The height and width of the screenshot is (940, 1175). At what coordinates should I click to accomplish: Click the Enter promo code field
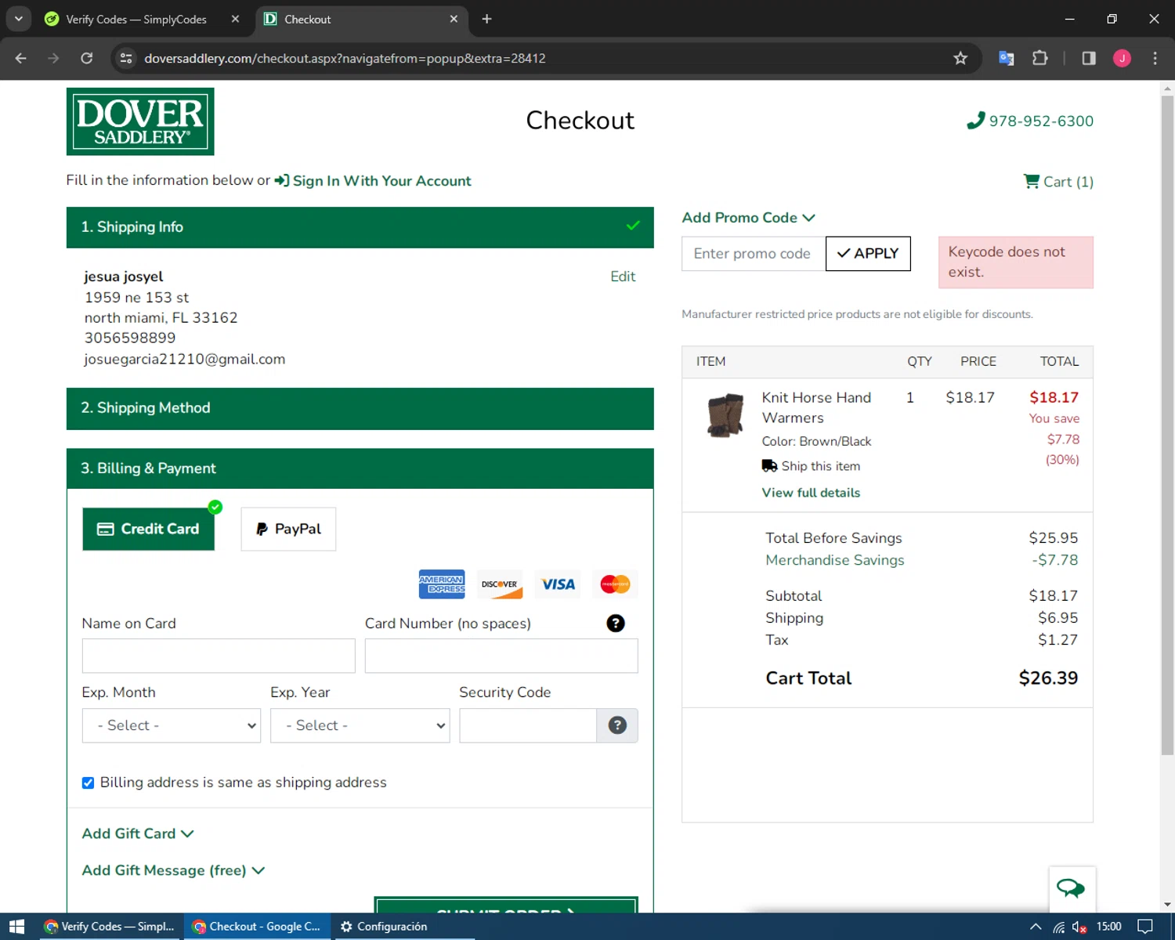point(754,254)
